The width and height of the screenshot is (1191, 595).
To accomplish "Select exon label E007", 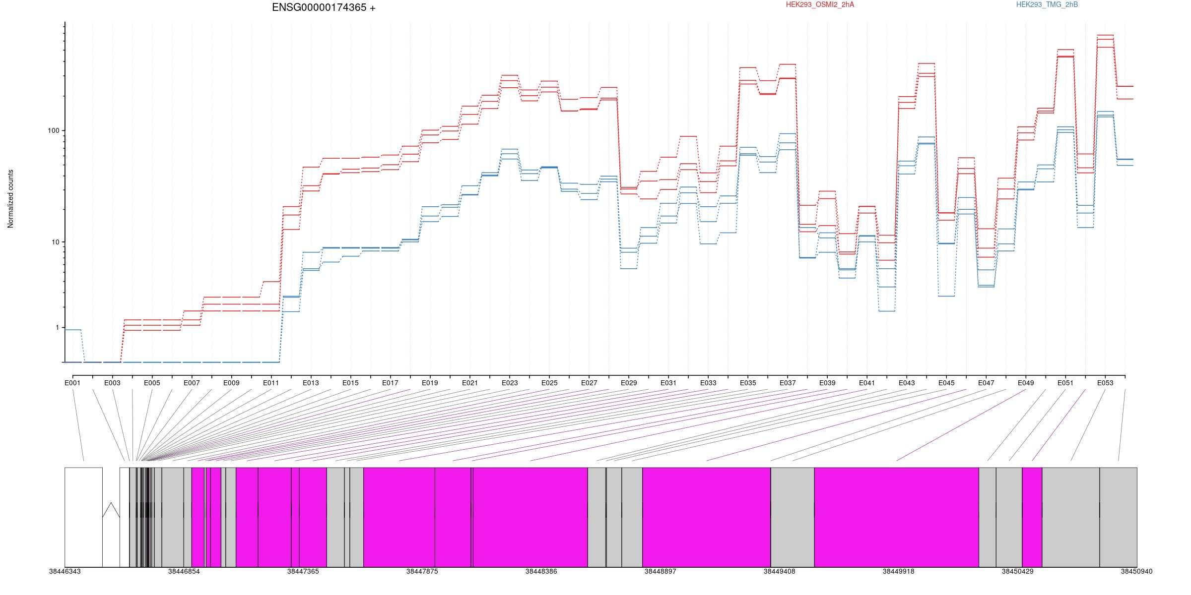I will pyautogui.click(x=192, y=383).
